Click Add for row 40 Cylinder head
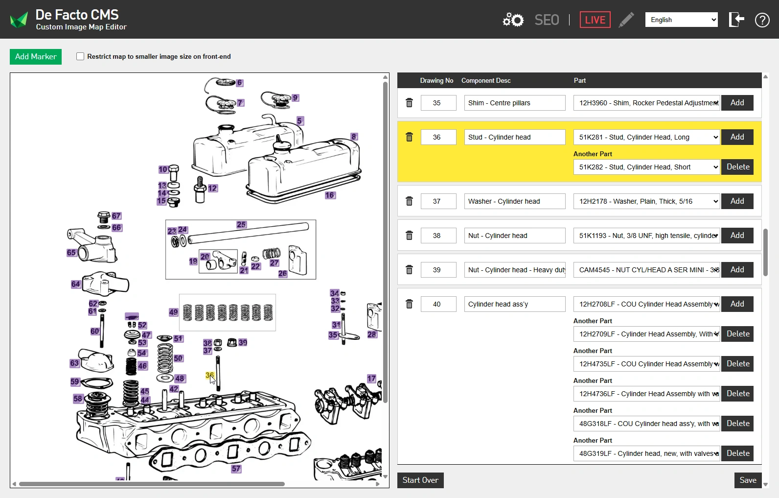Viewport: 779px width, 498px height. (x=737, y=304)
